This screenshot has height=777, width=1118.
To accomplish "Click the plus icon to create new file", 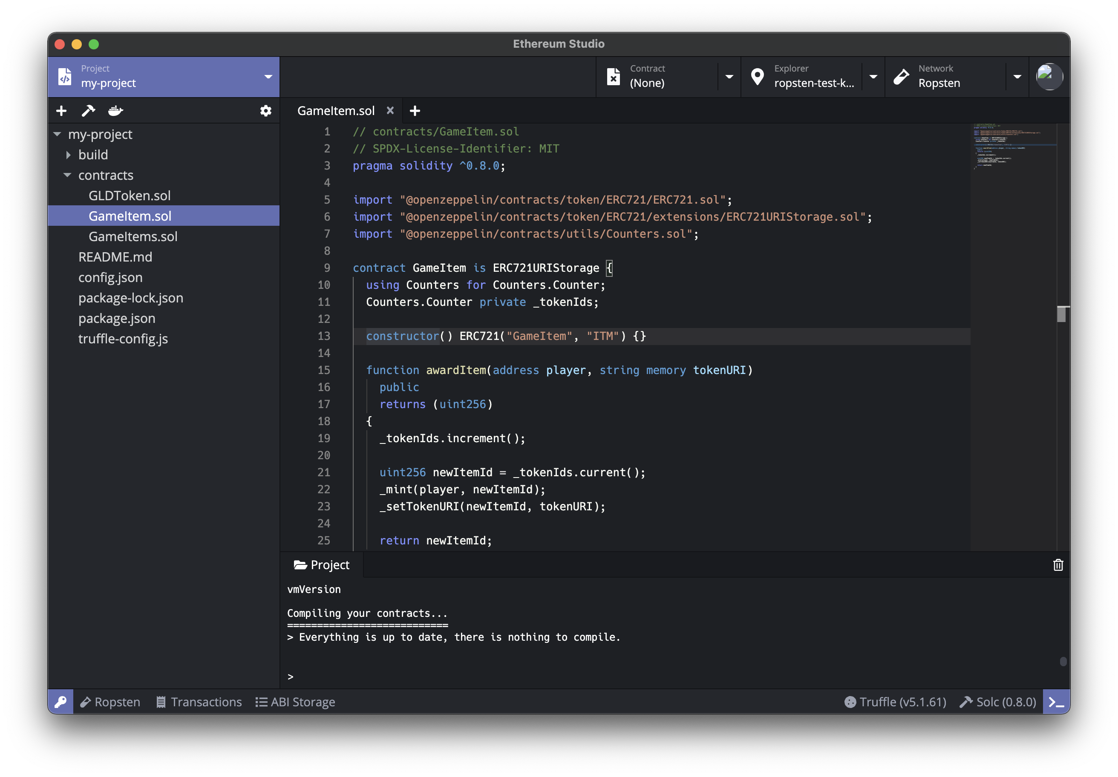I will click(x=61, y=111).
